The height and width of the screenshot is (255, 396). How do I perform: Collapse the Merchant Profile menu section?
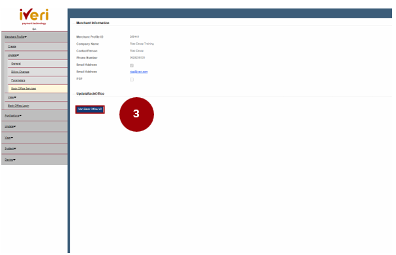pos(16,37)
